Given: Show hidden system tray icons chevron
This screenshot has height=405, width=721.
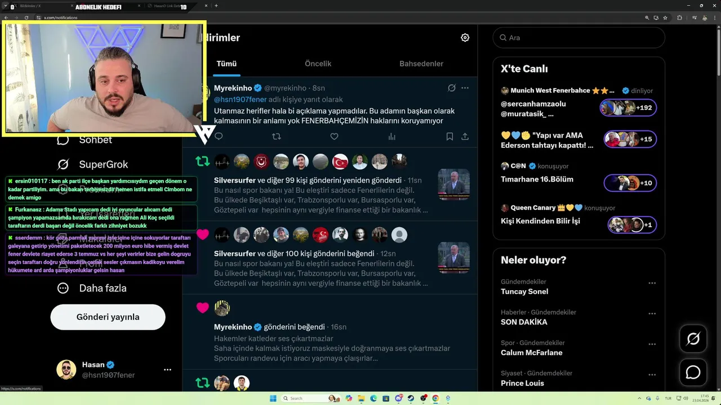Looking at the screenshot, I should [639, 398].
